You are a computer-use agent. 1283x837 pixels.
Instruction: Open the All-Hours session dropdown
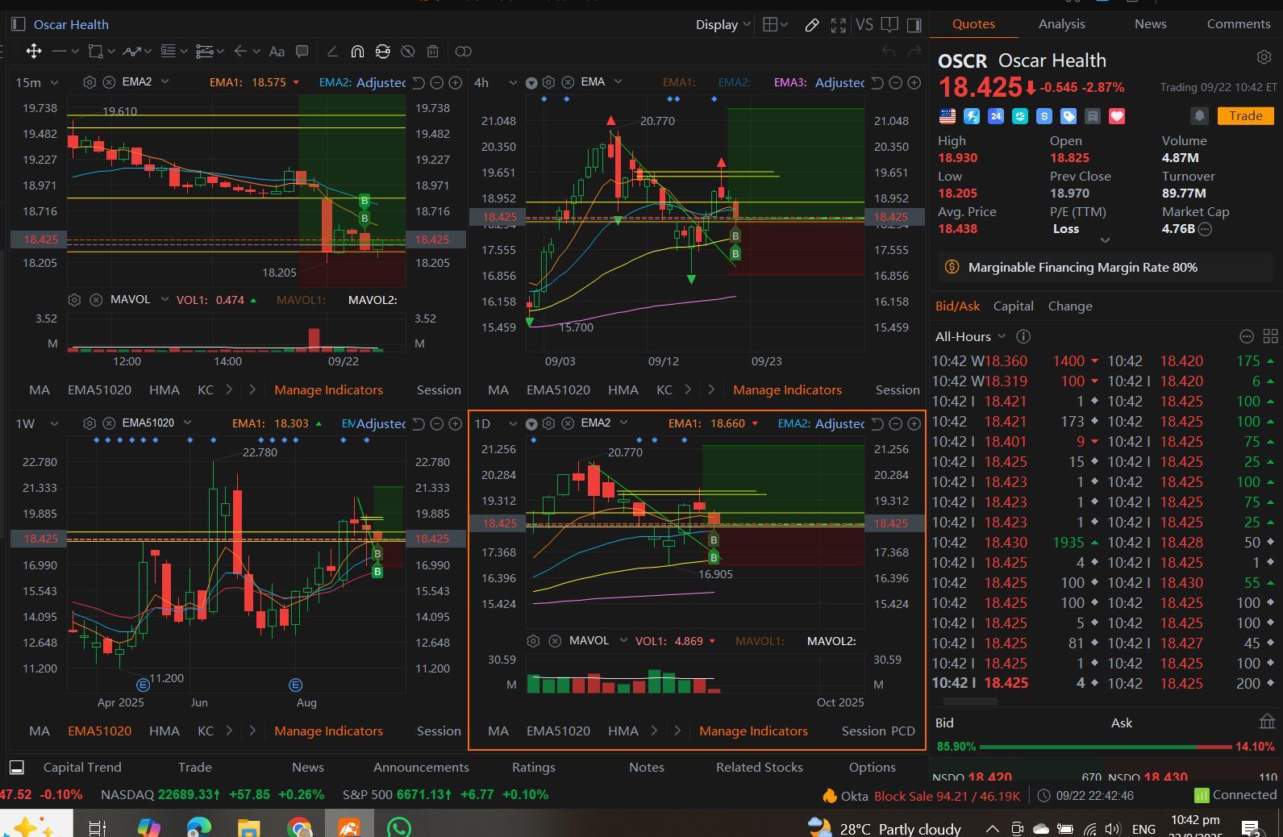tap(970, 336)
